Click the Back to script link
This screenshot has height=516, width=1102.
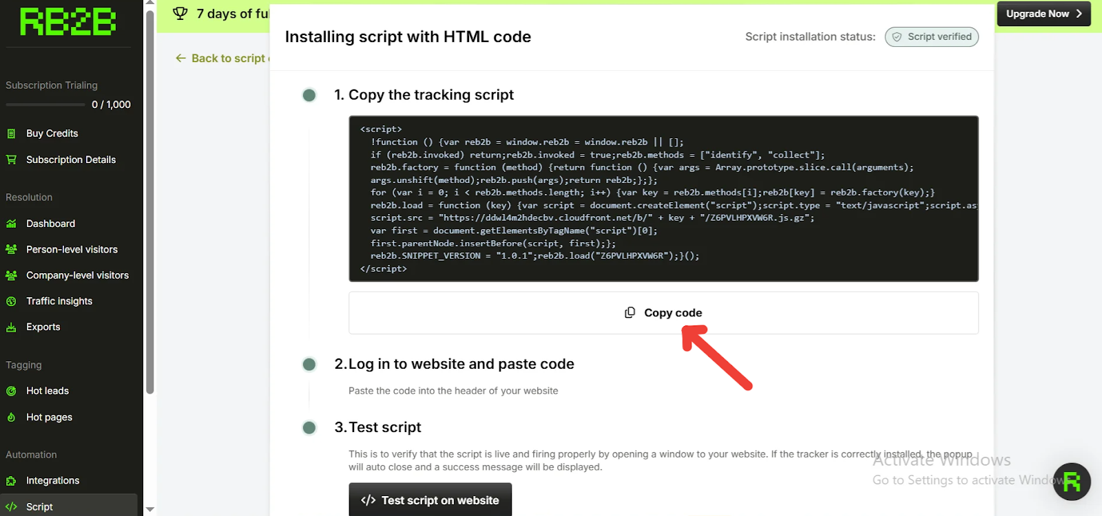tap(222, 58)
